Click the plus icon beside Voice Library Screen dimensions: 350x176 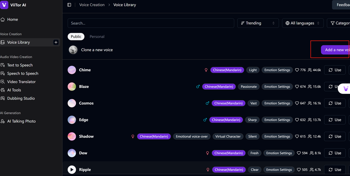(x=56, y=42)
